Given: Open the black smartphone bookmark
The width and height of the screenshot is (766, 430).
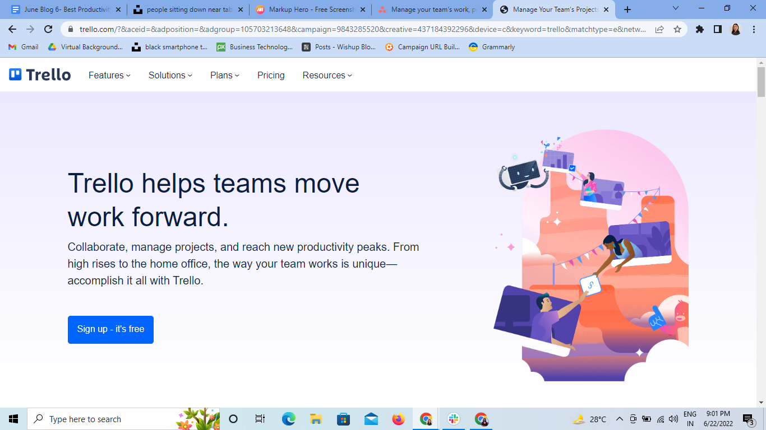Looking at the screenshot, I should (170, 47).
